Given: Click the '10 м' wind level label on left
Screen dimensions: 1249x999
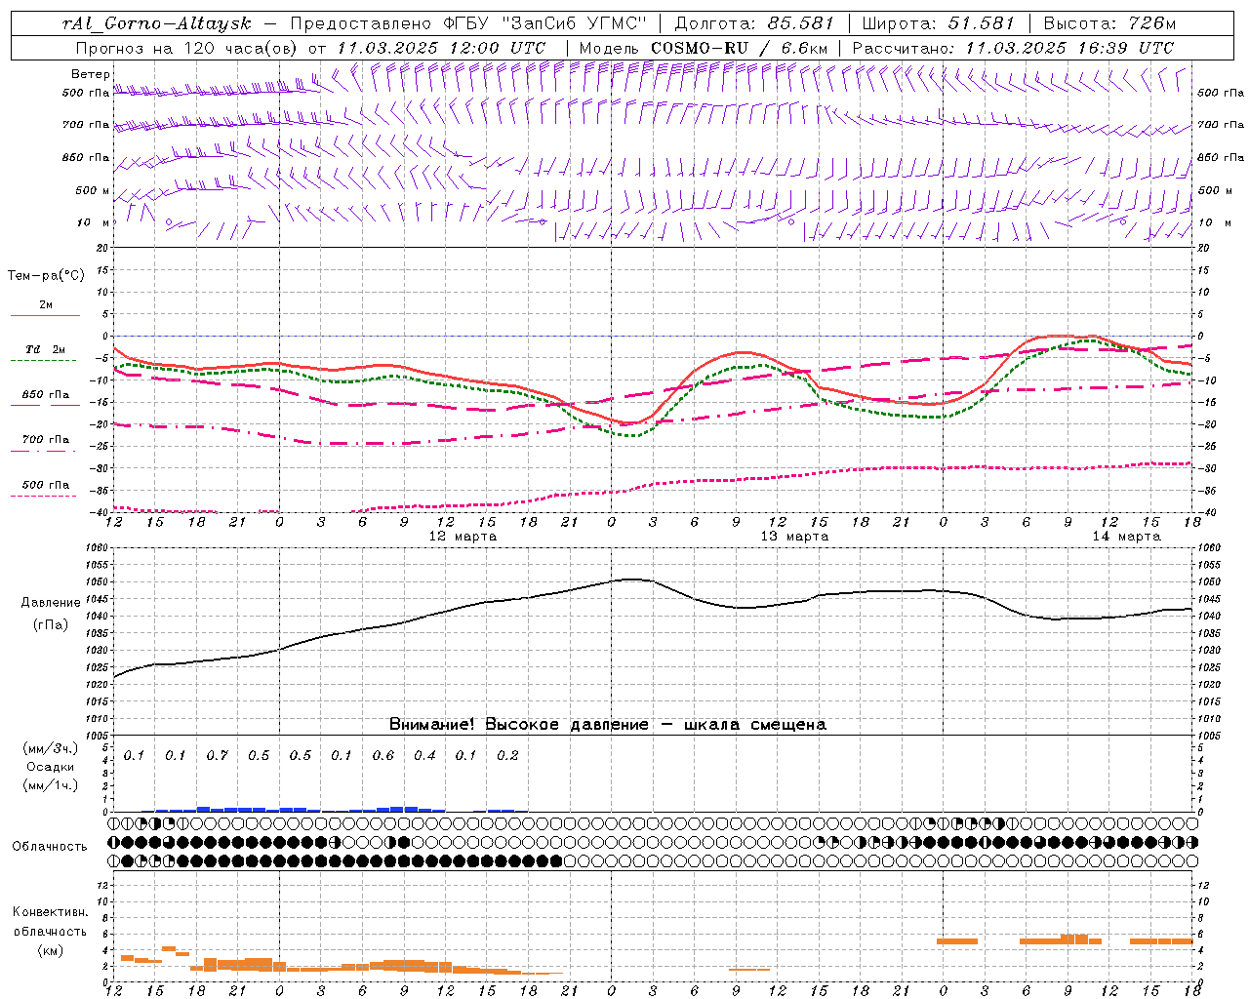Looking at the screenshot, I should tap(93, 222).
